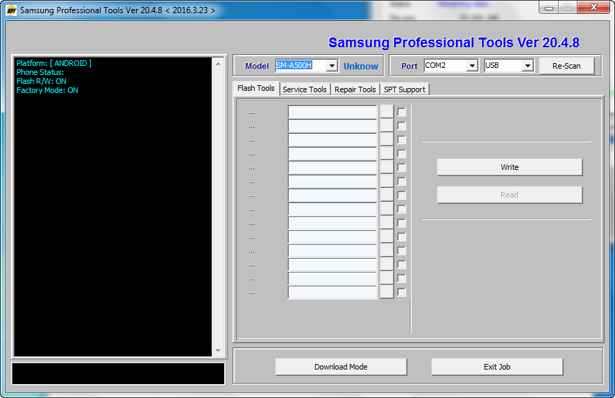Click the 'Samsung Professional Tools Ver 20.4.8' heading
Viewport: 615px width, 398px height.
point(454,42)
